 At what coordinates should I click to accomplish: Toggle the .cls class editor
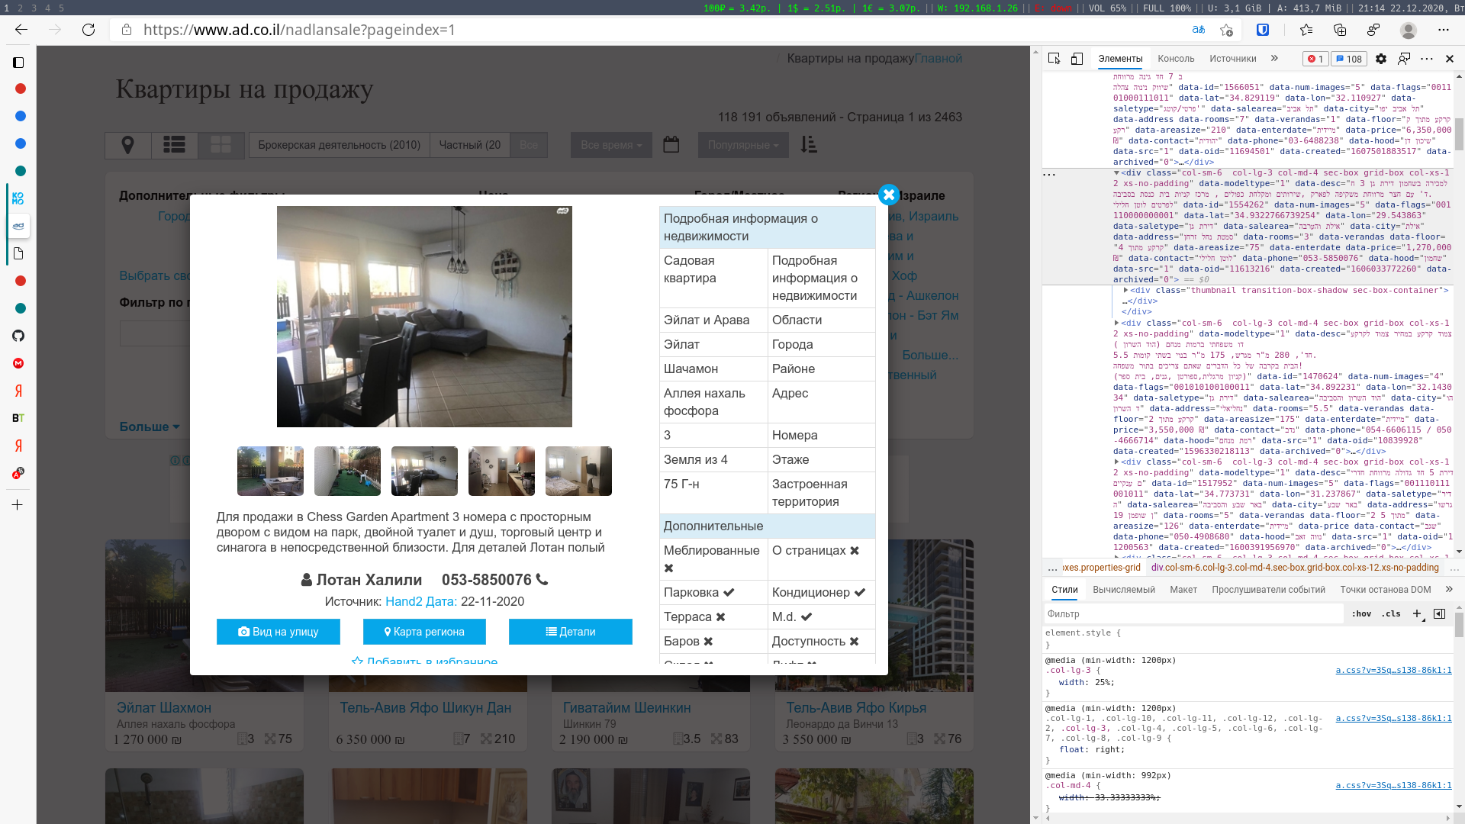coord(1391,613)
